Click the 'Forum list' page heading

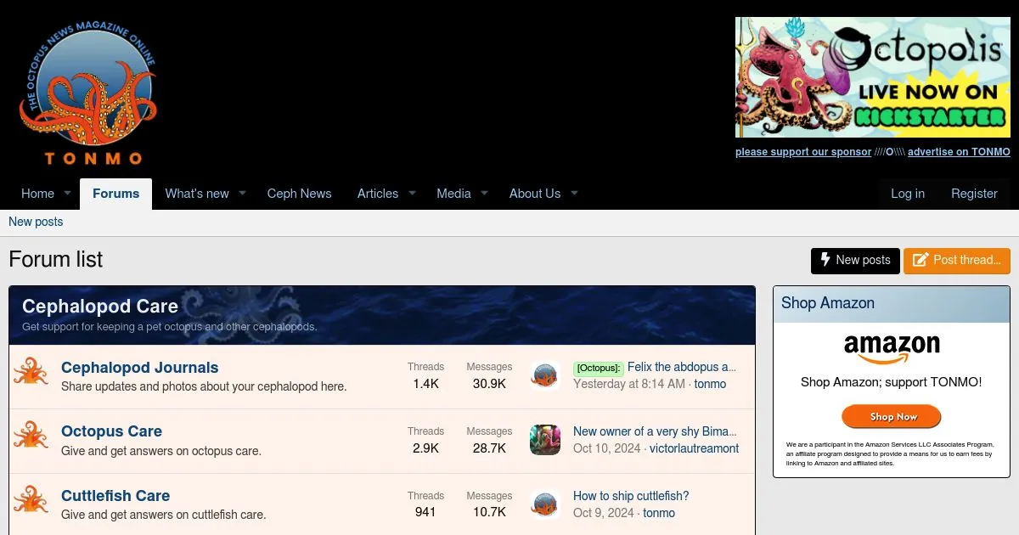(x=56, y=259)
